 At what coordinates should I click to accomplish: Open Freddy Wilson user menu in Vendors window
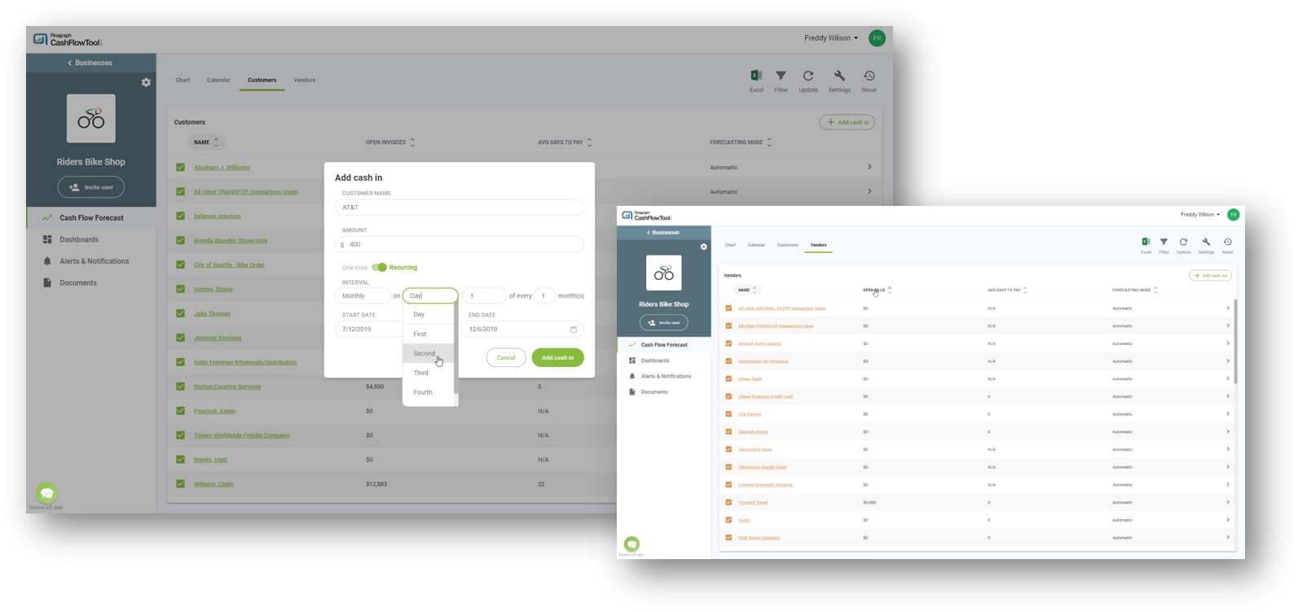click(x=1200, y=215)
